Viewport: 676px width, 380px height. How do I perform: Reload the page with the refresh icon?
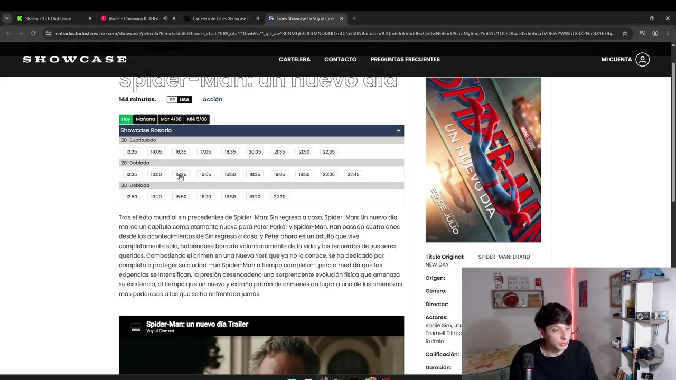pyautogui.click(x=33, y=33)
